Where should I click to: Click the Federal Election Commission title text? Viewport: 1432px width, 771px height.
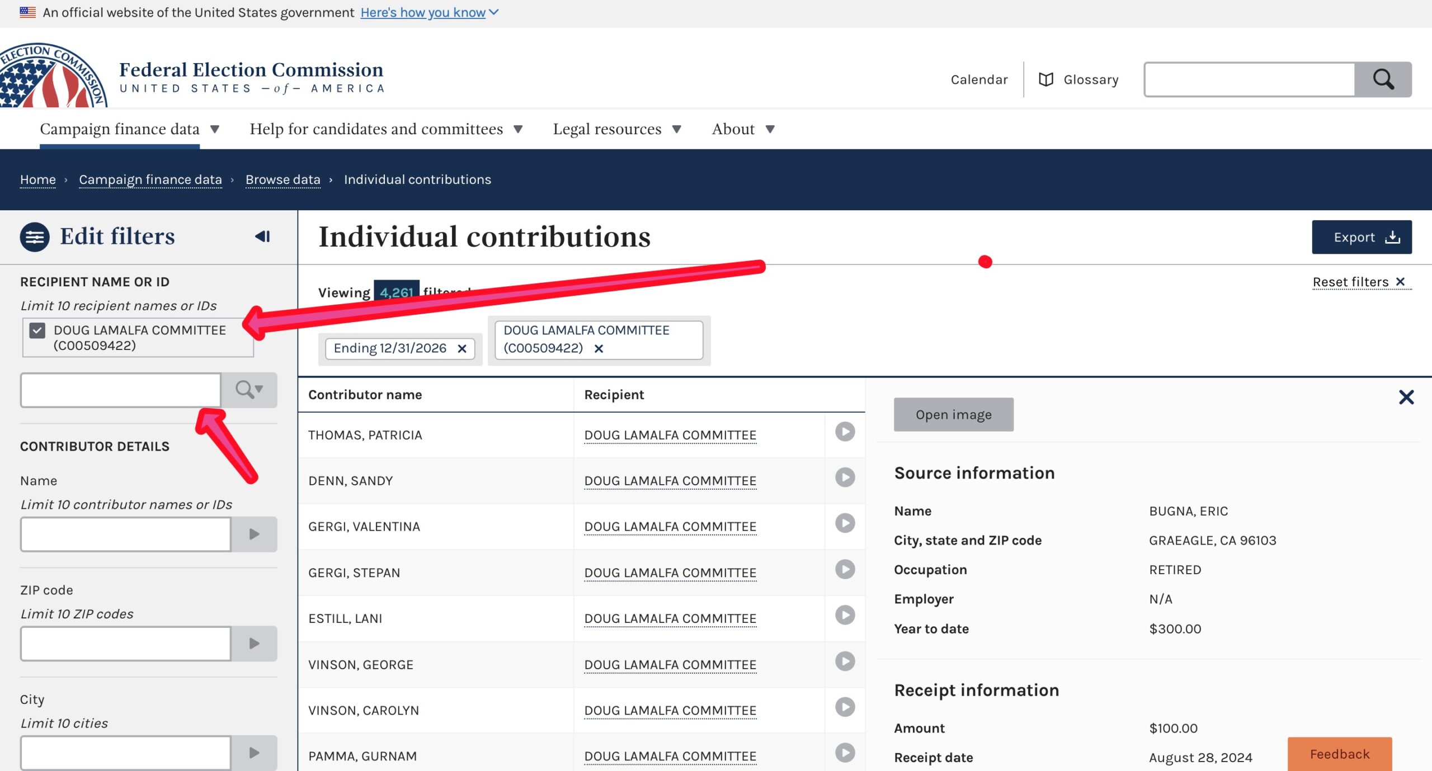pos(251,70)
